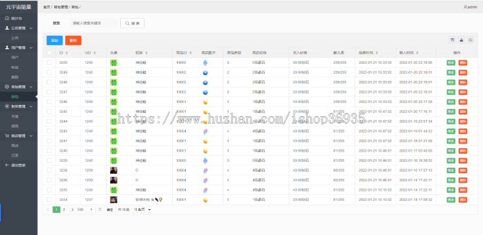Collapse the 财务管理 sidebar chevron
483x235 pixels.
tap(31, 107)
